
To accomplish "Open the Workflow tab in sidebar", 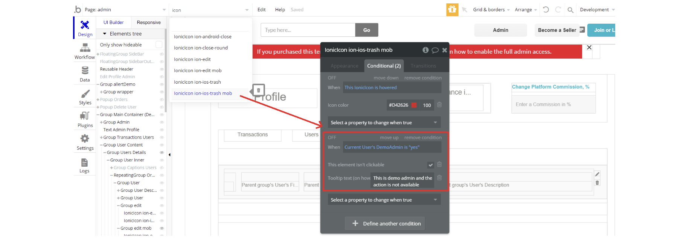I will coord(85,51).
